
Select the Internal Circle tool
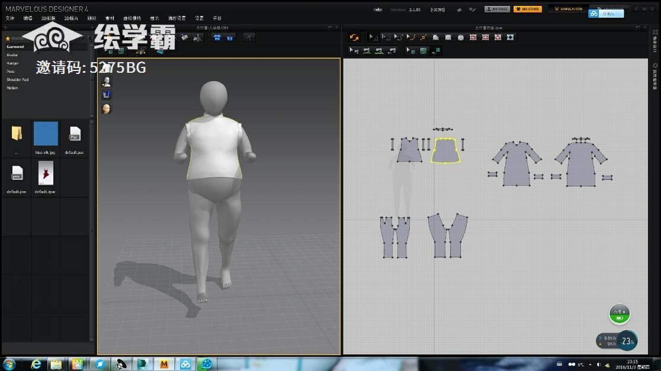pyautogui.click(x=498, y=37)
